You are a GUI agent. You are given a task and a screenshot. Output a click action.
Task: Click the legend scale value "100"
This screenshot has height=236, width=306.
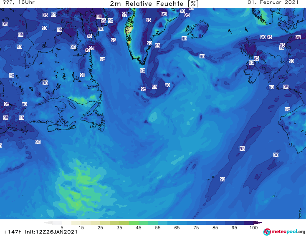click(254, 228)
